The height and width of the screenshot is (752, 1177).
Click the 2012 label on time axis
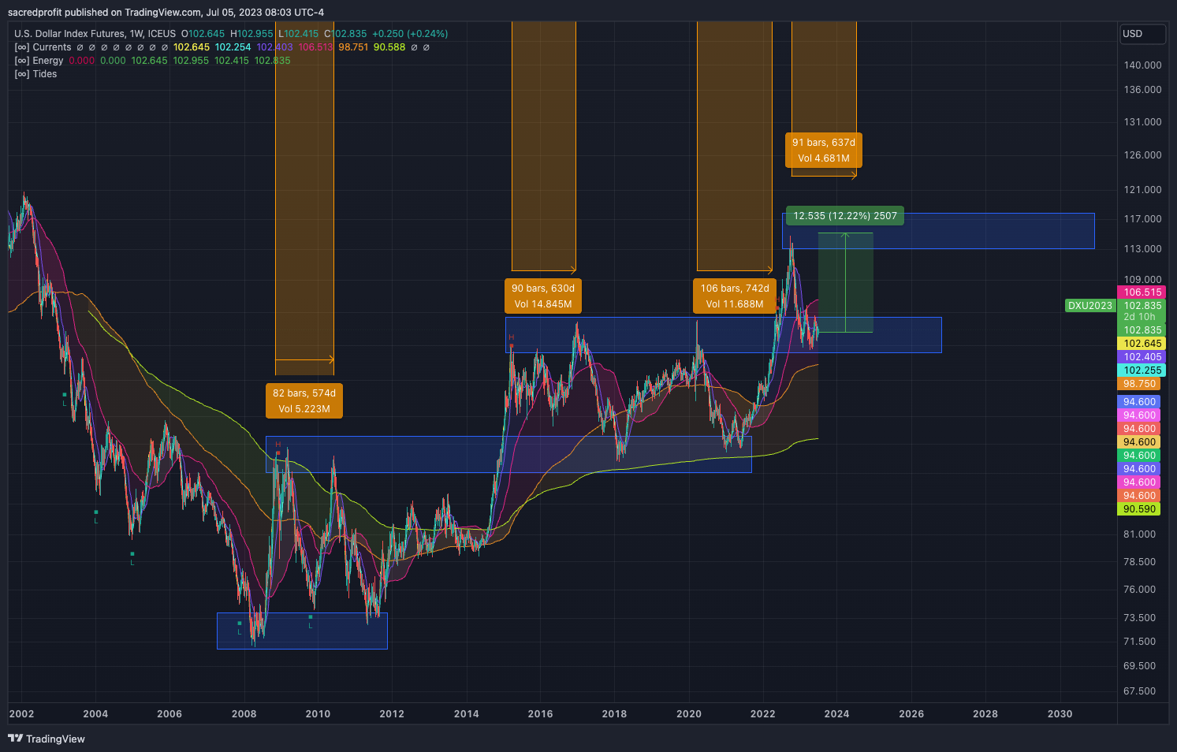[x=392, y=714]
